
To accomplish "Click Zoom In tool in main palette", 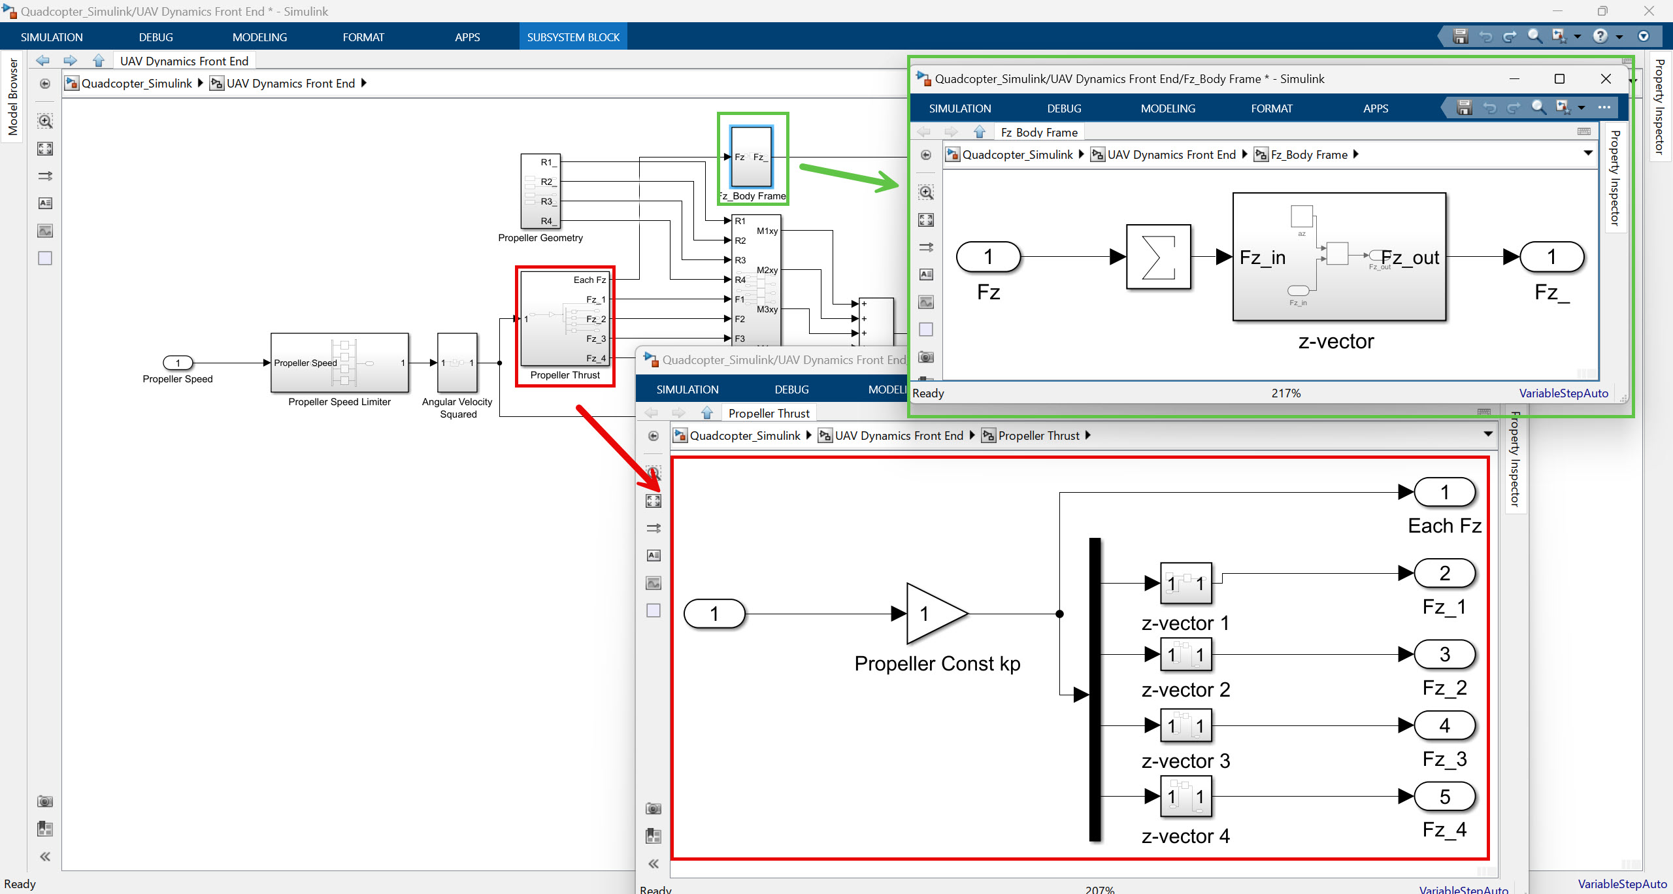I will (45, 121).
